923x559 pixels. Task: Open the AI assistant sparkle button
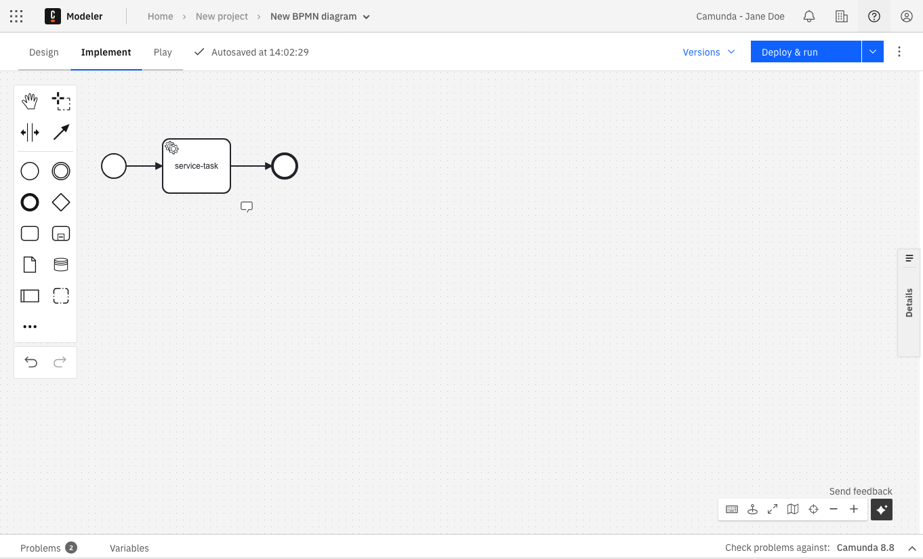(x=882, y=509)
